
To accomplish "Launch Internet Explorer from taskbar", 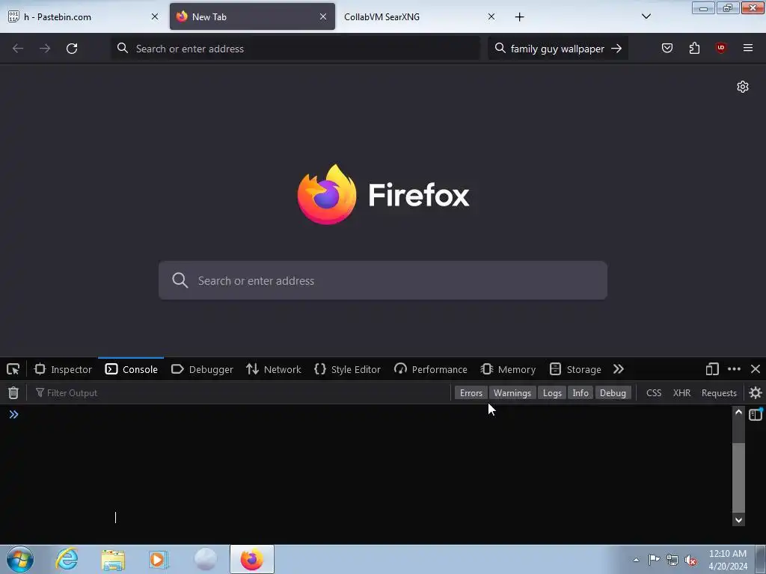I will coord(67,559).
